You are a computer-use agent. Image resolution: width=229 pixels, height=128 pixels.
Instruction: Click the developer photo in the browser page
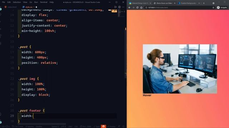pos(180,69)
